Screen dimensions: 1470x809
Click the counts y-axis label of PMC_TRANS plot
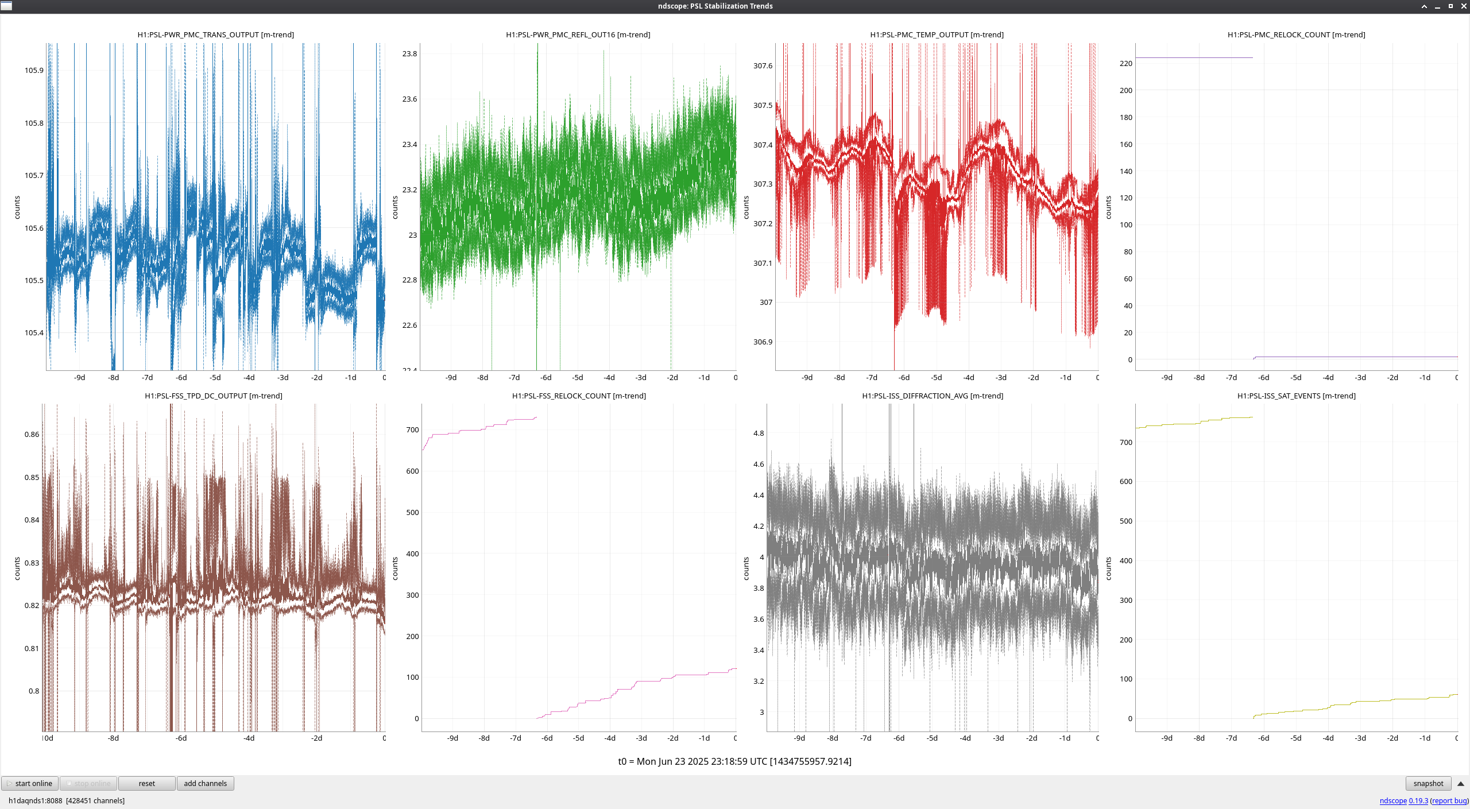[x=17, y=207]
